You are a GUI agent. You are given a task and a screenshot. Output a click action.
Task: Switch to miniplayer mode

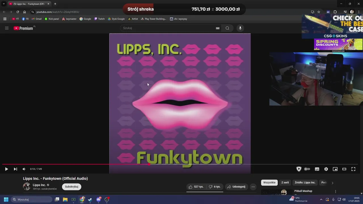[x=335, y=169]
